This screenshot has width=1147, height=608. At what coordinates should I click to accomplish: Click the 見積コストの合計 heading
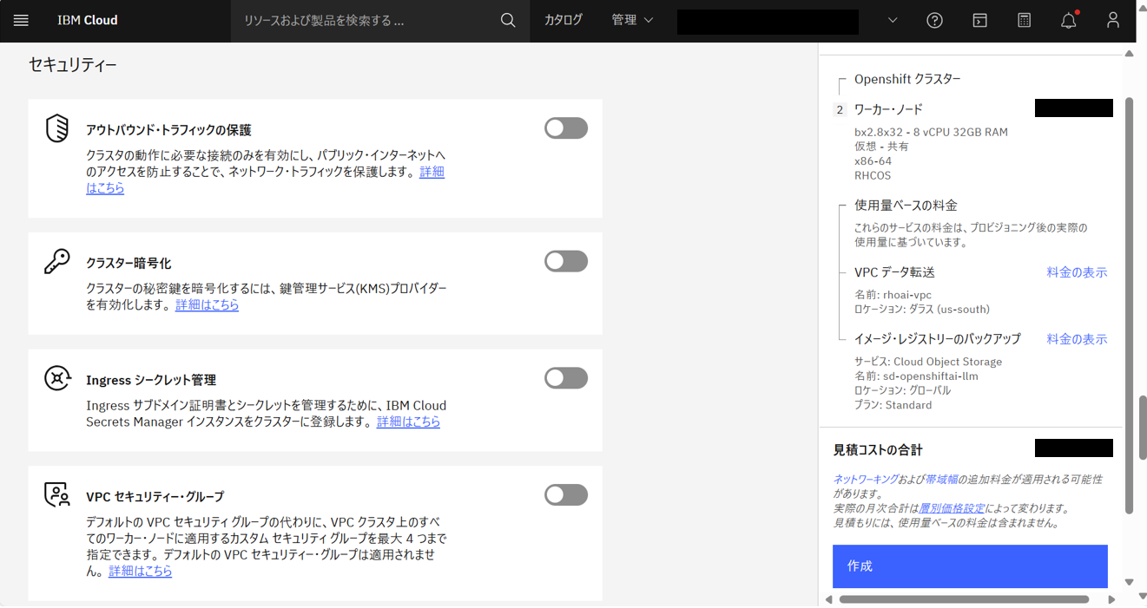click(x=878, y=450)
